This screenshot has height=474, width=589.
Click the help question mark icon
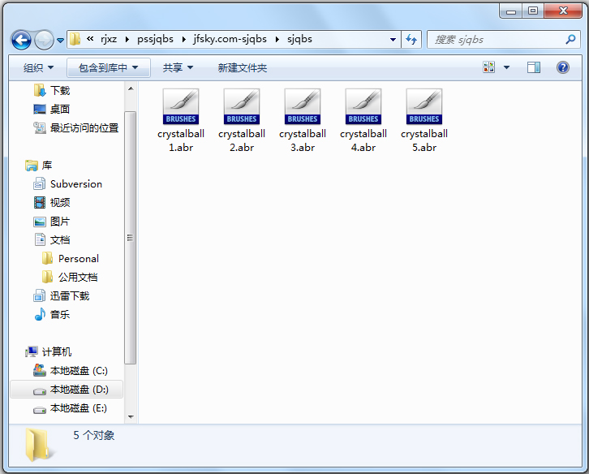click(562, 67)
